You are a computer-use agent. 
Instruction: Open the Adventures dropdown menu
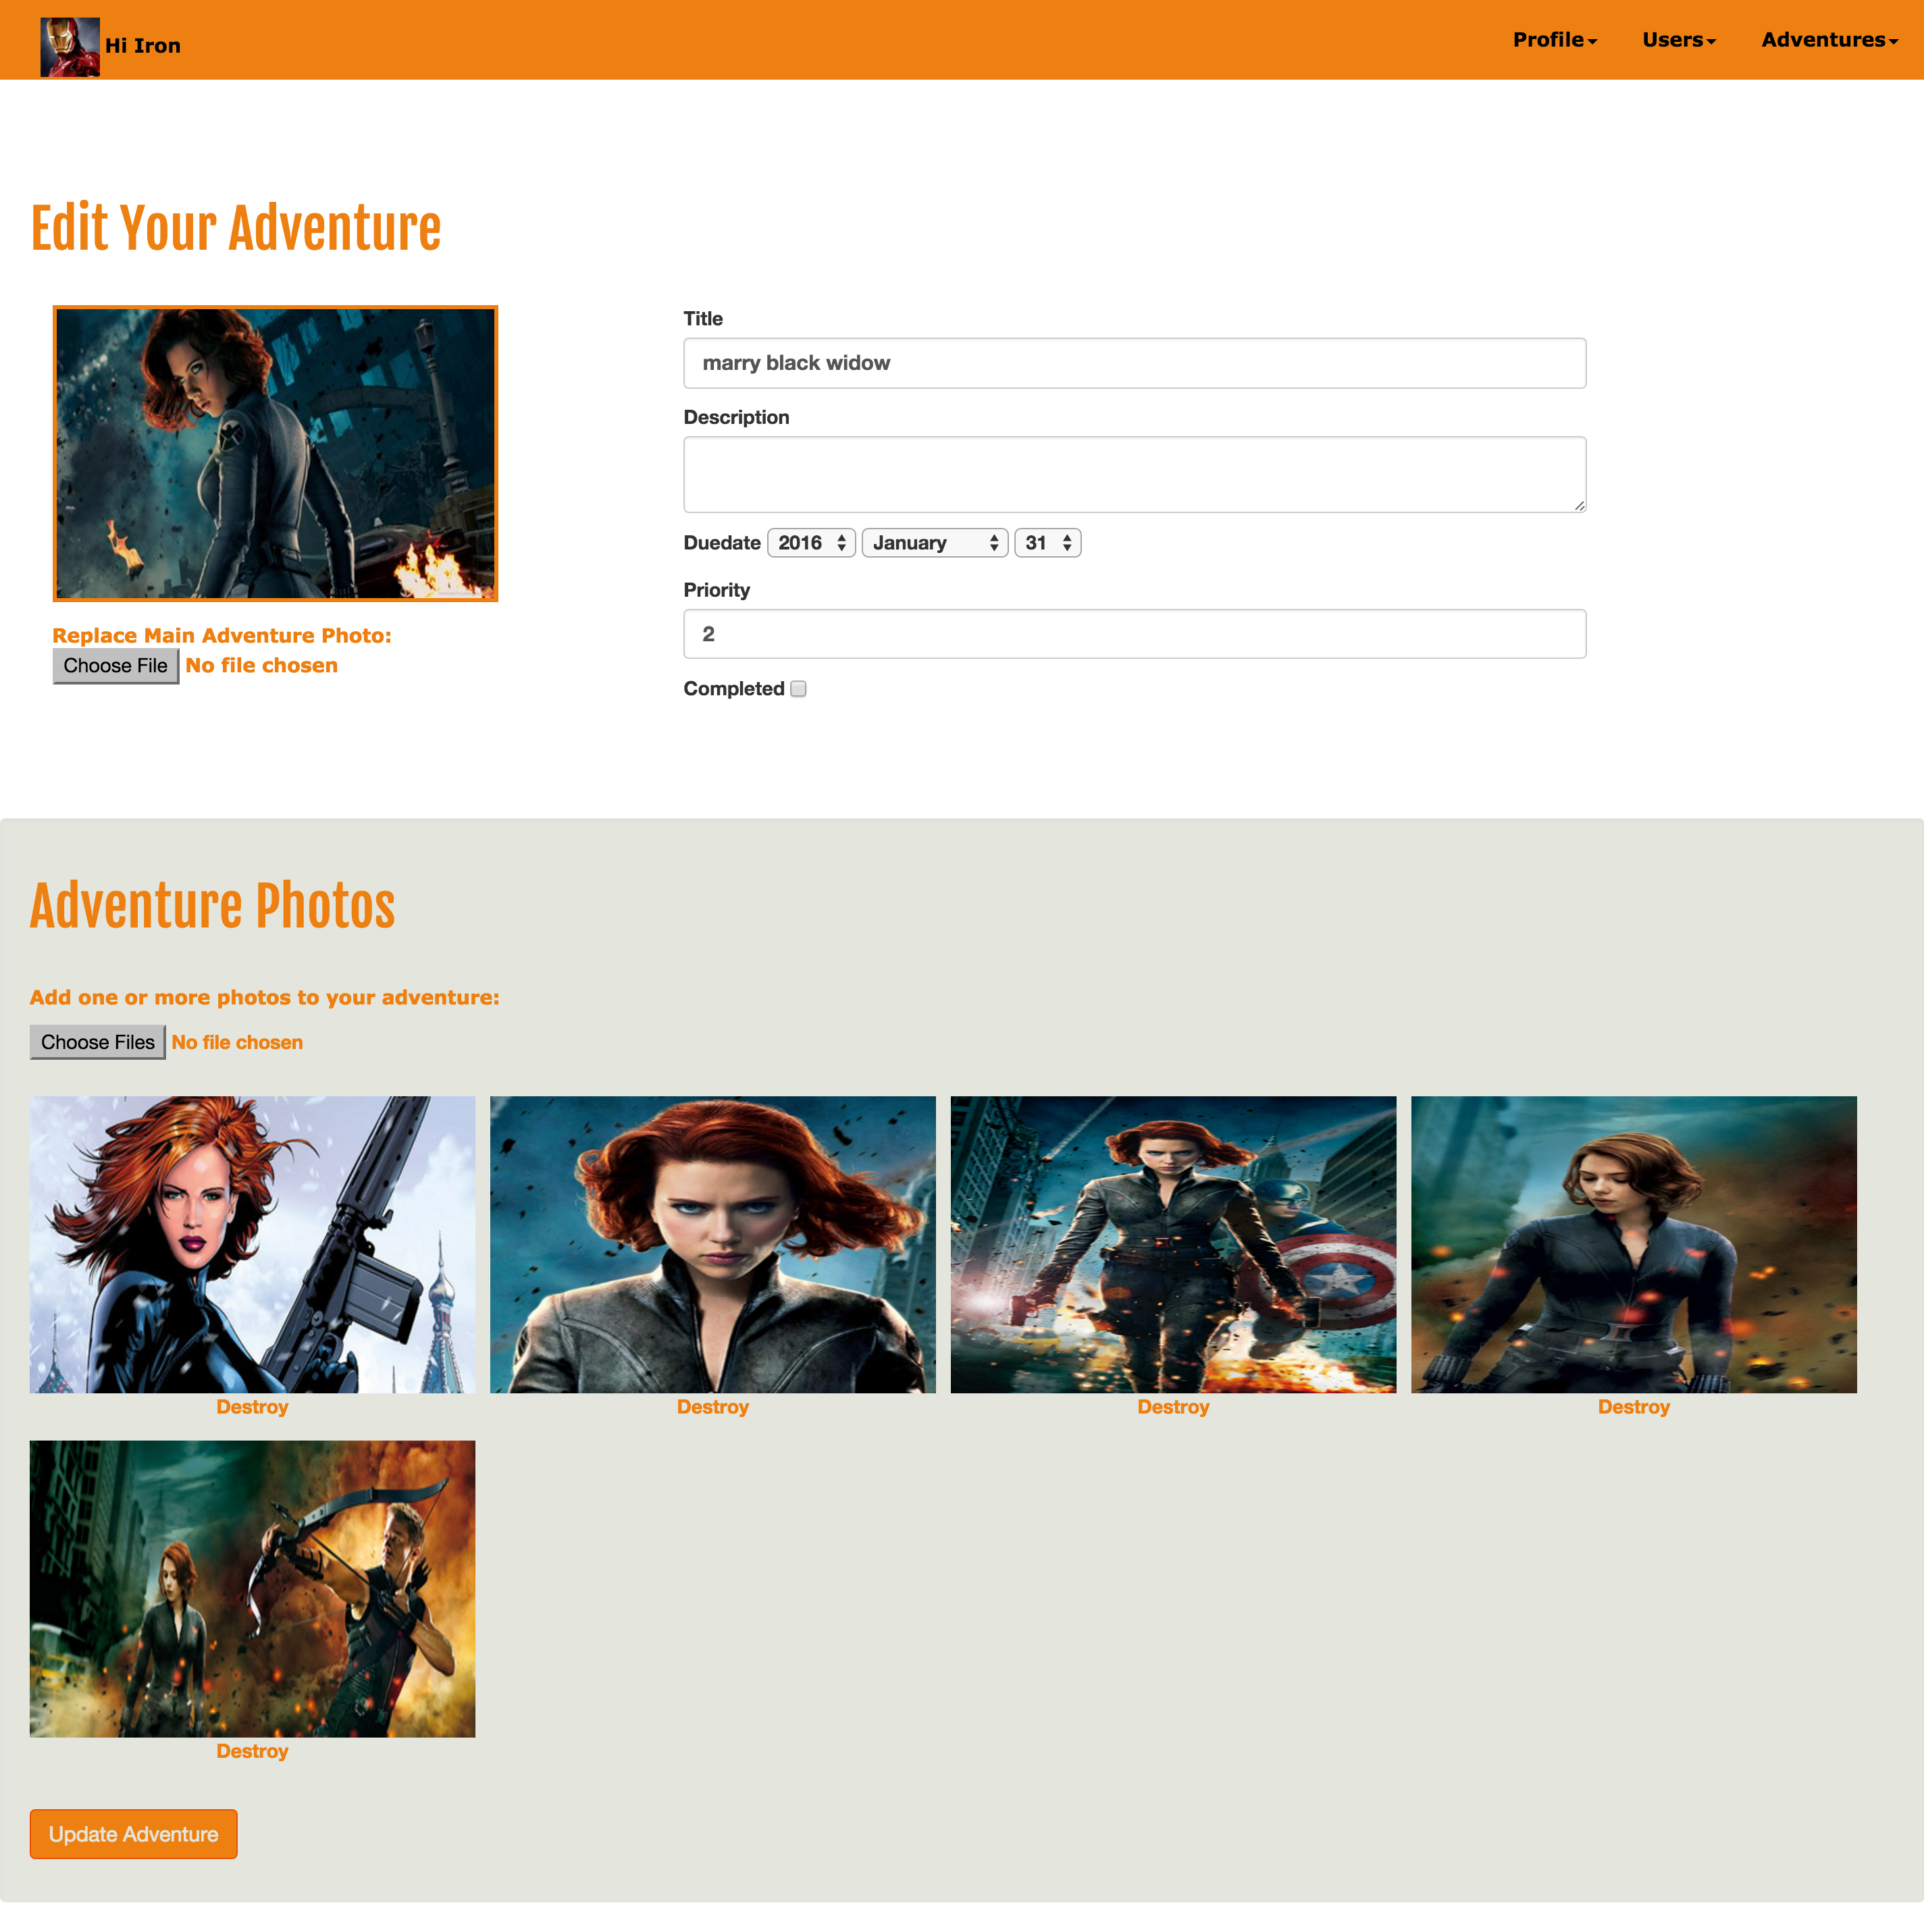(1829, 40)
